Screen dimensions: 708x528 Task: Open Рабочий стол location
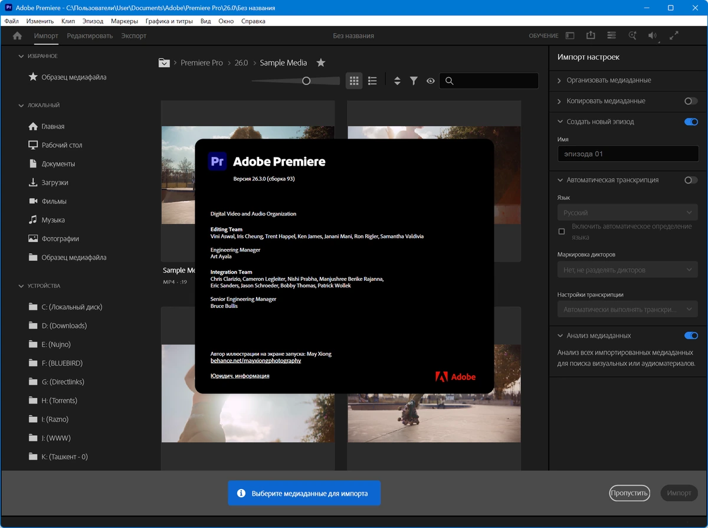point(55,145)
